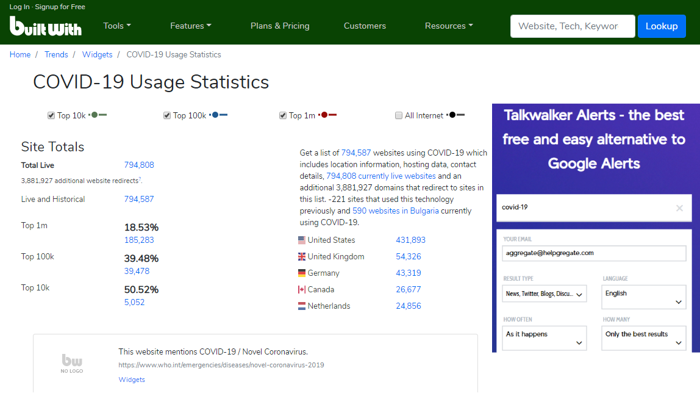Toggle the Top 1m checkbox

(283, 115)
